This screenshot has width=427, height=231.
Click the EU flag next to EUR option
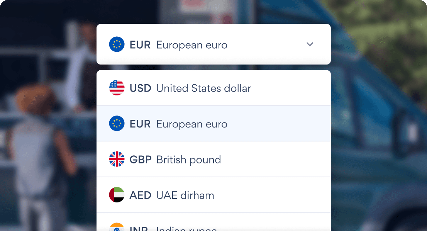pyautogui.click(x=117, y=124)
